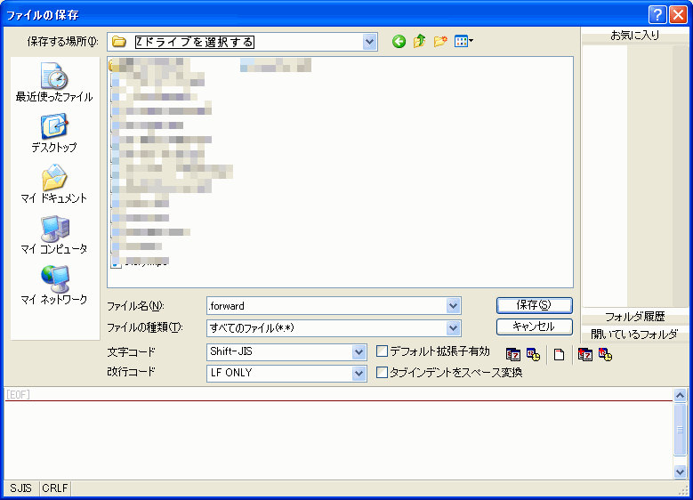
Task: Open 最近使ったファイル in places bar
Action: (x=54, y=83)
